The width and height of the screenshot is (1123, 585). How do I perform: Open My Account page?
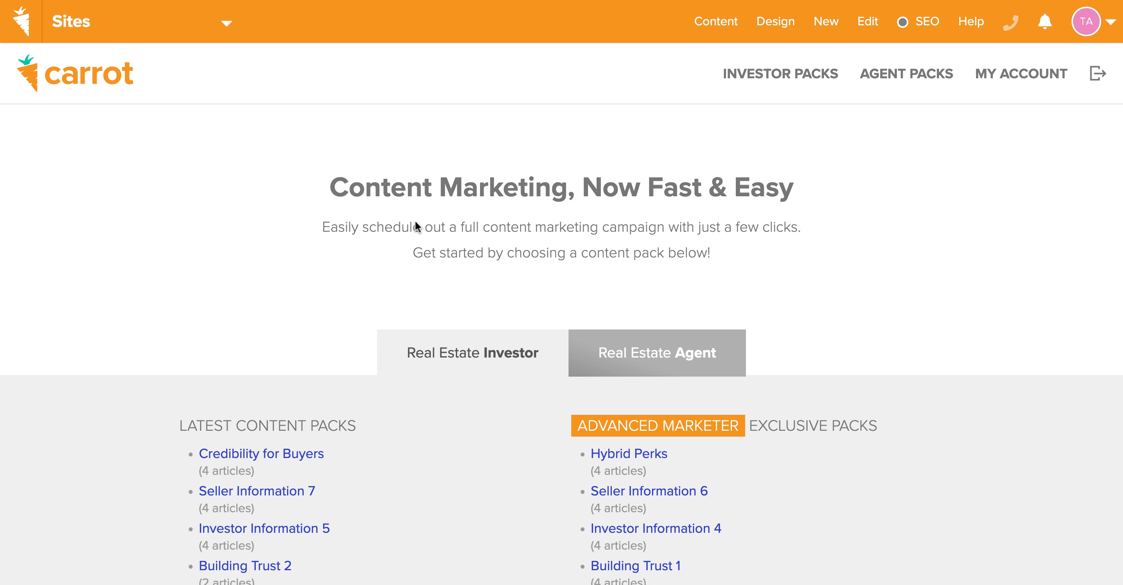point(1020,74)
